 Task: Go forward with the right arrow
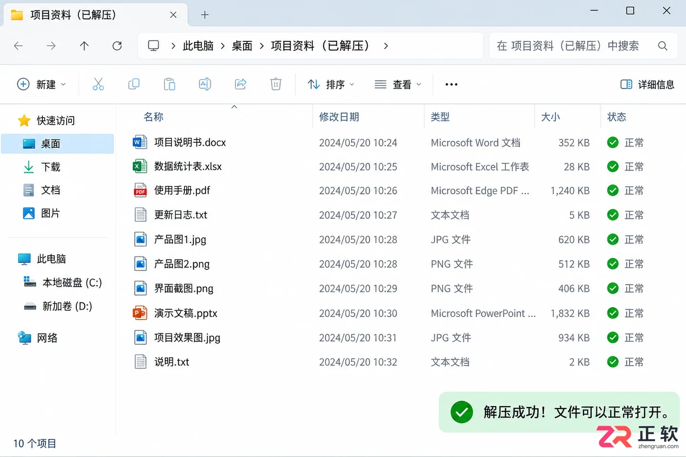pos(51,46)
